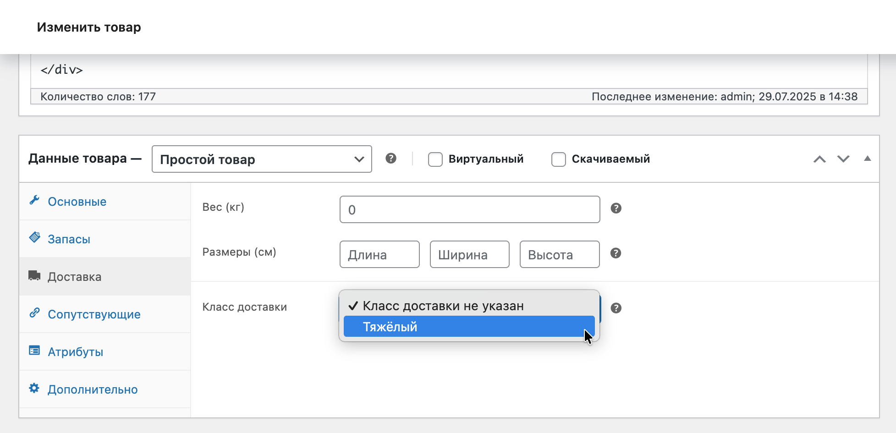Click help icon next to dimensions fields

tap(616, 253)
